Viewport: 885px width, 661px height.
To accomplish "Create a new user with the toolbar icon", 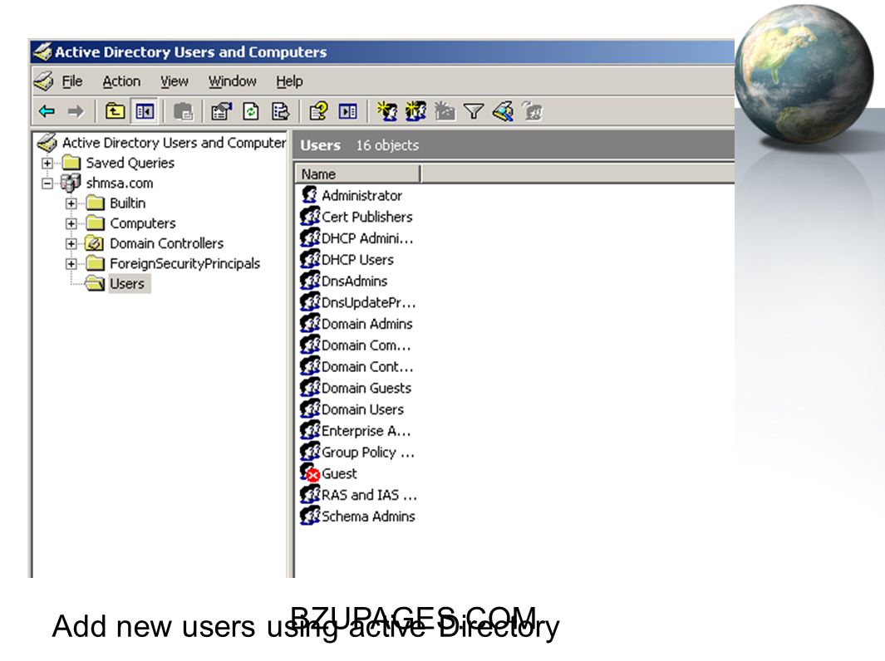I will coord(387,111).
